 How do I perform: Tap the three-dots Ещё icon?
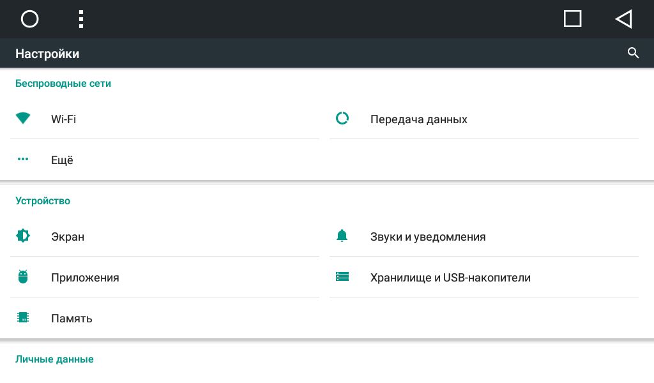pyautogui.click(x=23, y=159)
